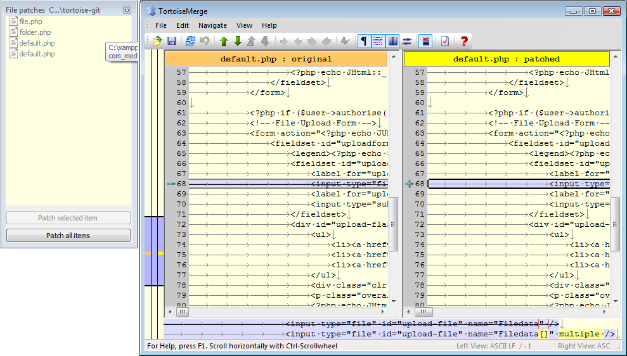Click the 'default.php : original' pane header
Viewport: 627px width, 356px height.
pyautogui.click(x=276, y=59)
